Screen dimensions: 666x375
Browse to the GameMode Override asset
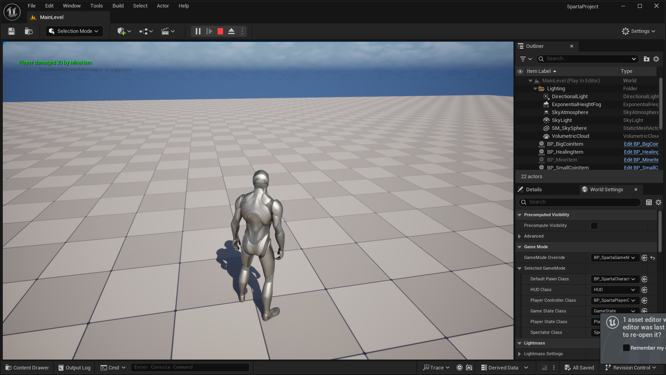coord(645,258)
